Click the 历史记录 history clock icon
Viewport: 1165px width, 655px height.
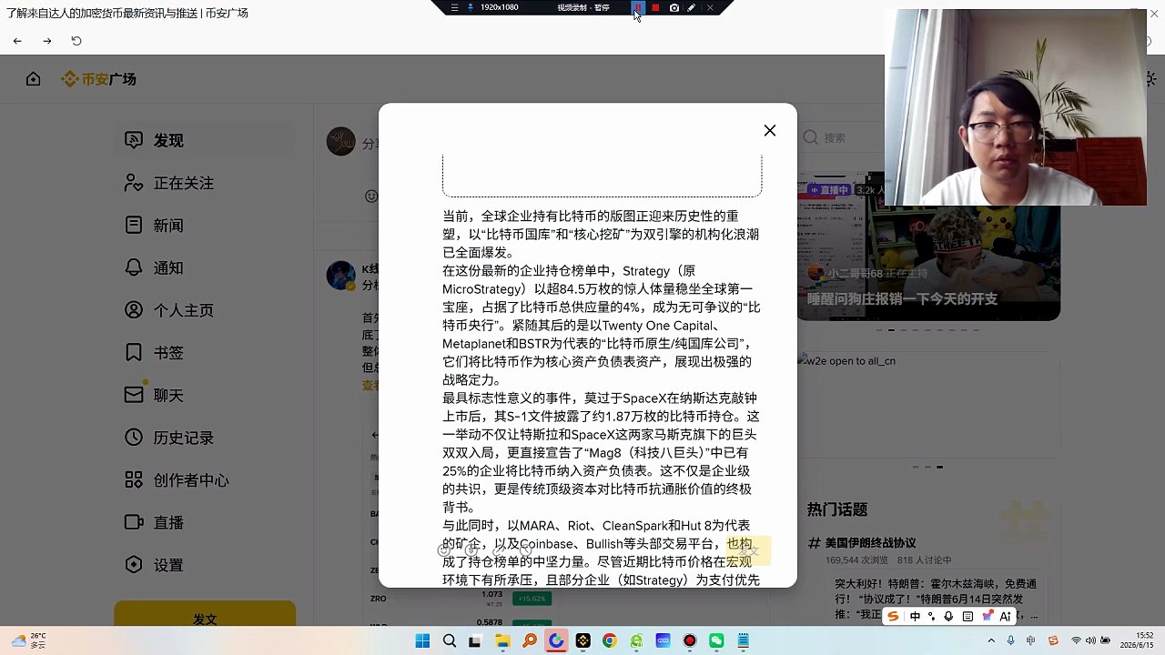coord(134,438)
